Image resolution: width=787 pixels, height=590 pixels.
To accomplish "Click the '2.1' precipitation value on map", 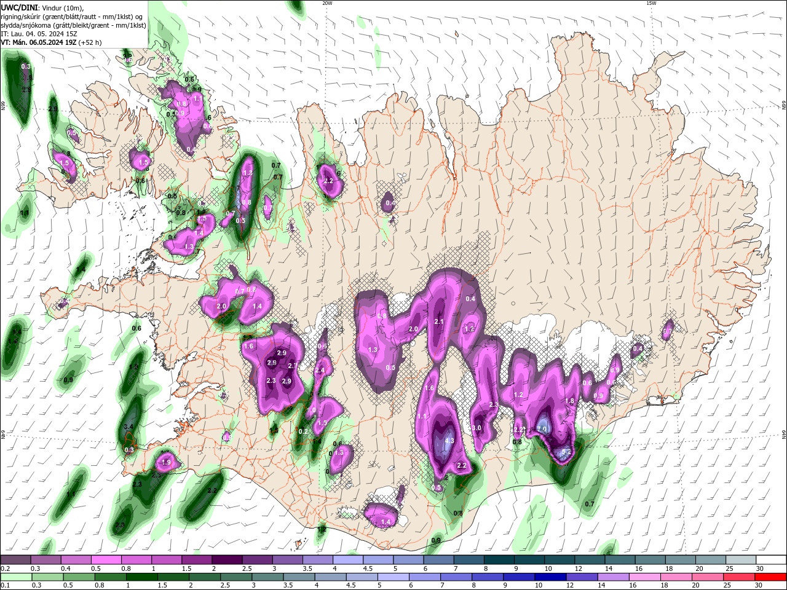I will point(439,321).
